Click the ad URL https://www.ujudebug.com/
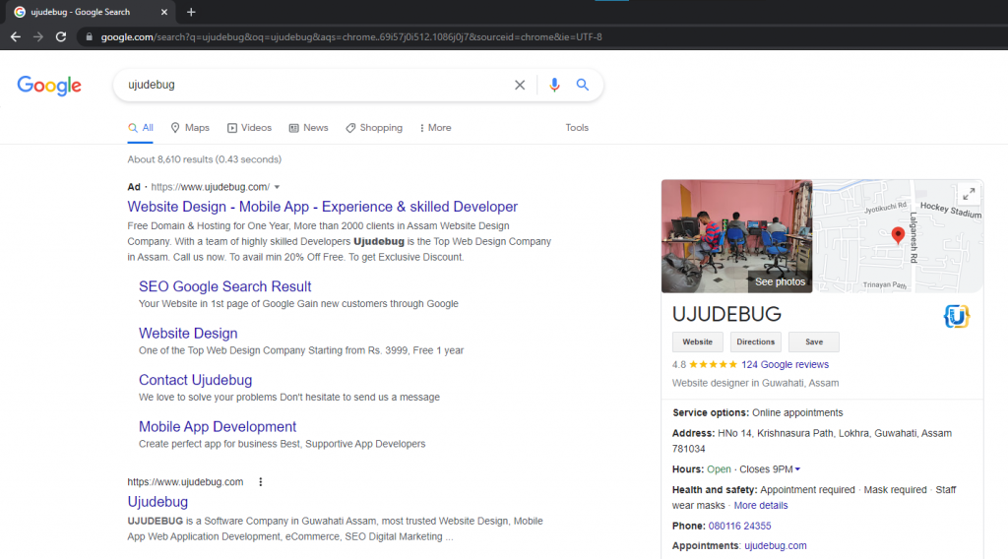 click(211, 187)
